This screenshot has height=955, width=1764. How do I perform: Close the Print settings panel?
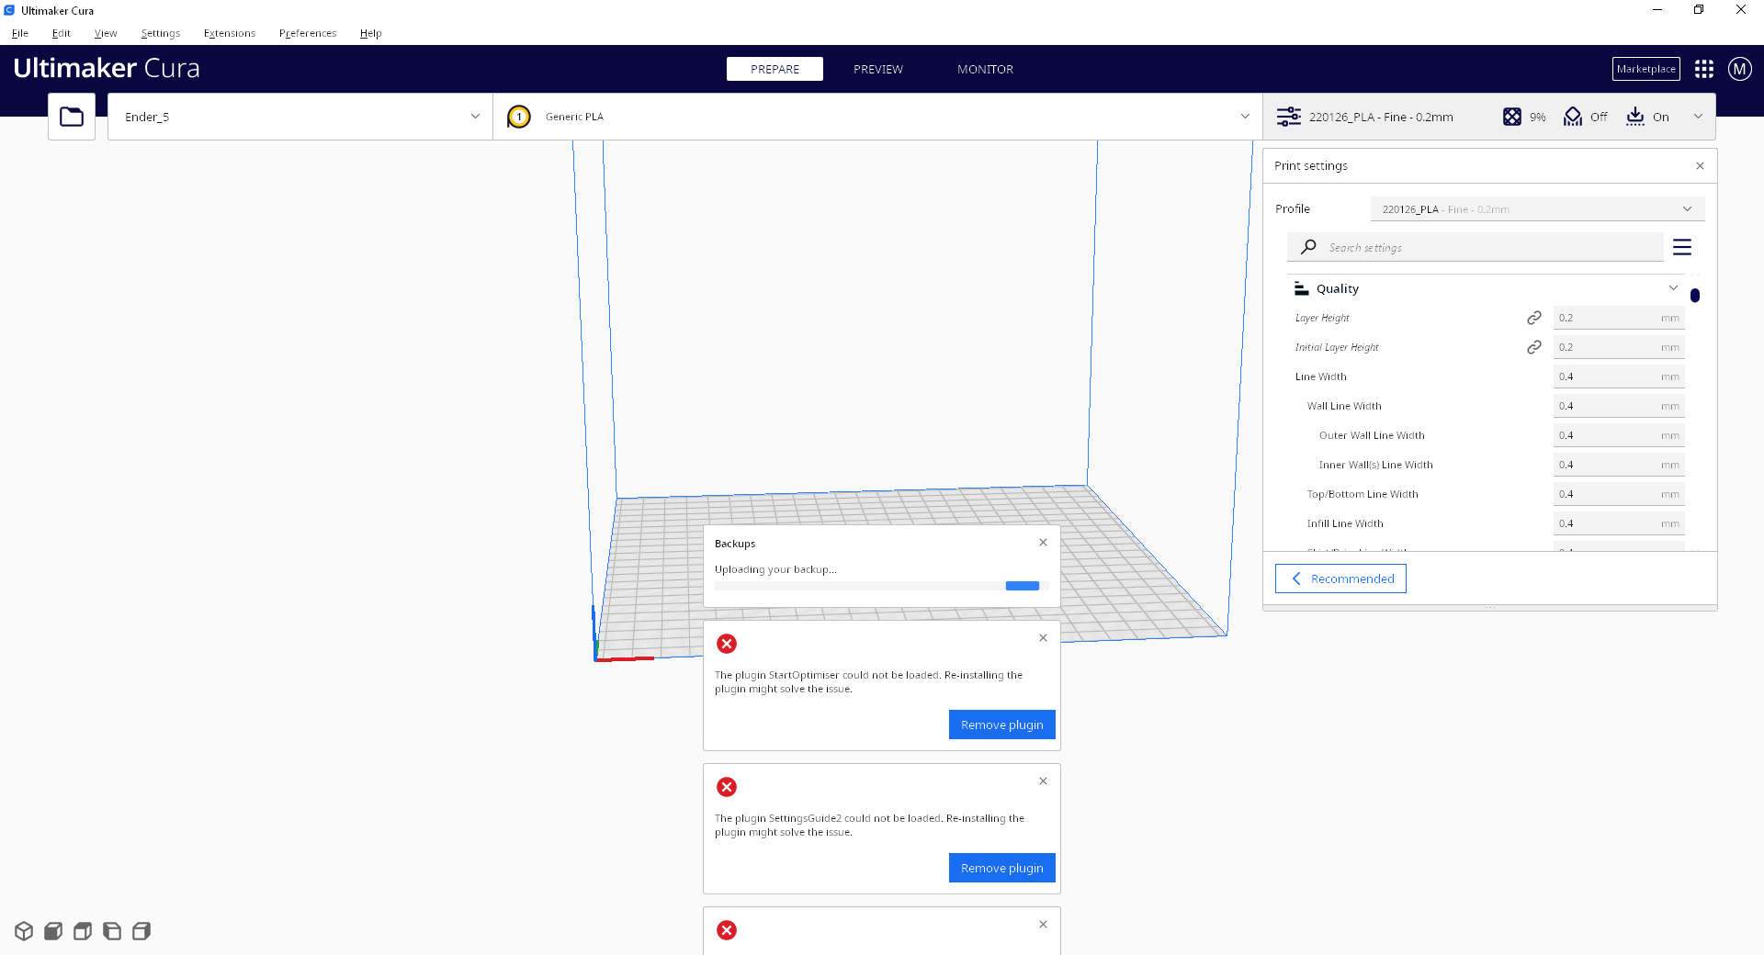coord(1700,166)
